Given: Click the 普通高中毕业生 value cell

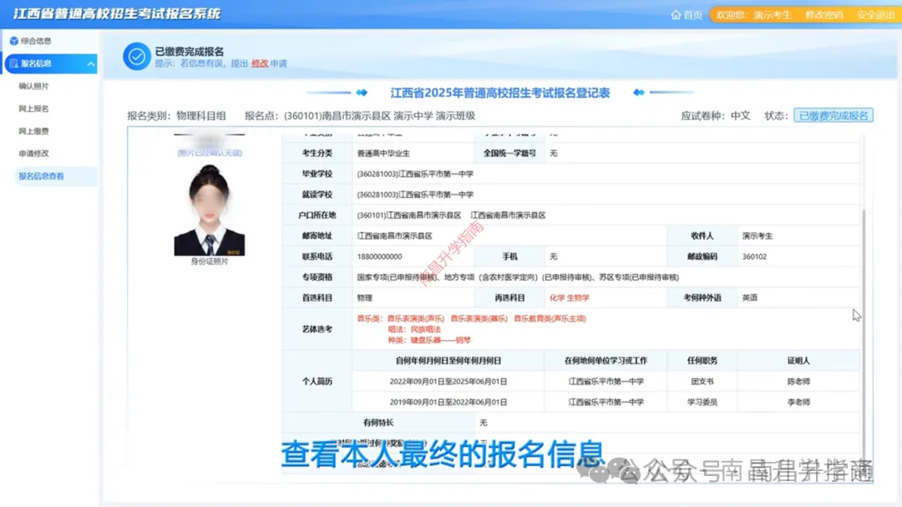Looking at the screenshot, I should (413, 153).
